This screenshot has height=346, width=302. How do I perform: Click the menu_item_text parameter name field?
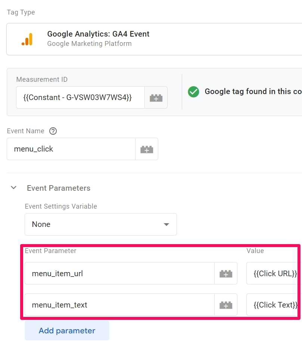tap(112, 305)
